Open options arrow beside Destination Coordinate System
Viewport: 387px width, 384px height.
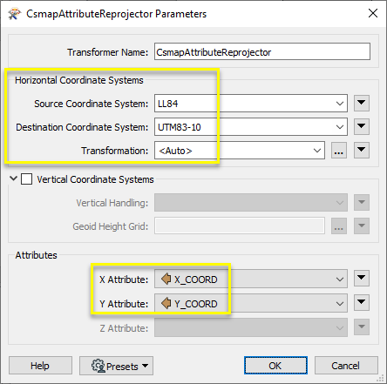[x=362, y=126]
